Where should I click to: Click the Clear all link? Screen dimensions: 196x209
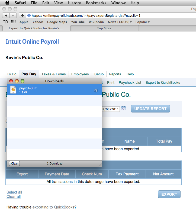pyautogui.click(x=14, y=197)
